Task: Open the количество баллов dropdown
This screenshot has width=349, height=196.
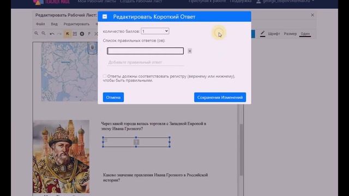Action: click(155, 31)
